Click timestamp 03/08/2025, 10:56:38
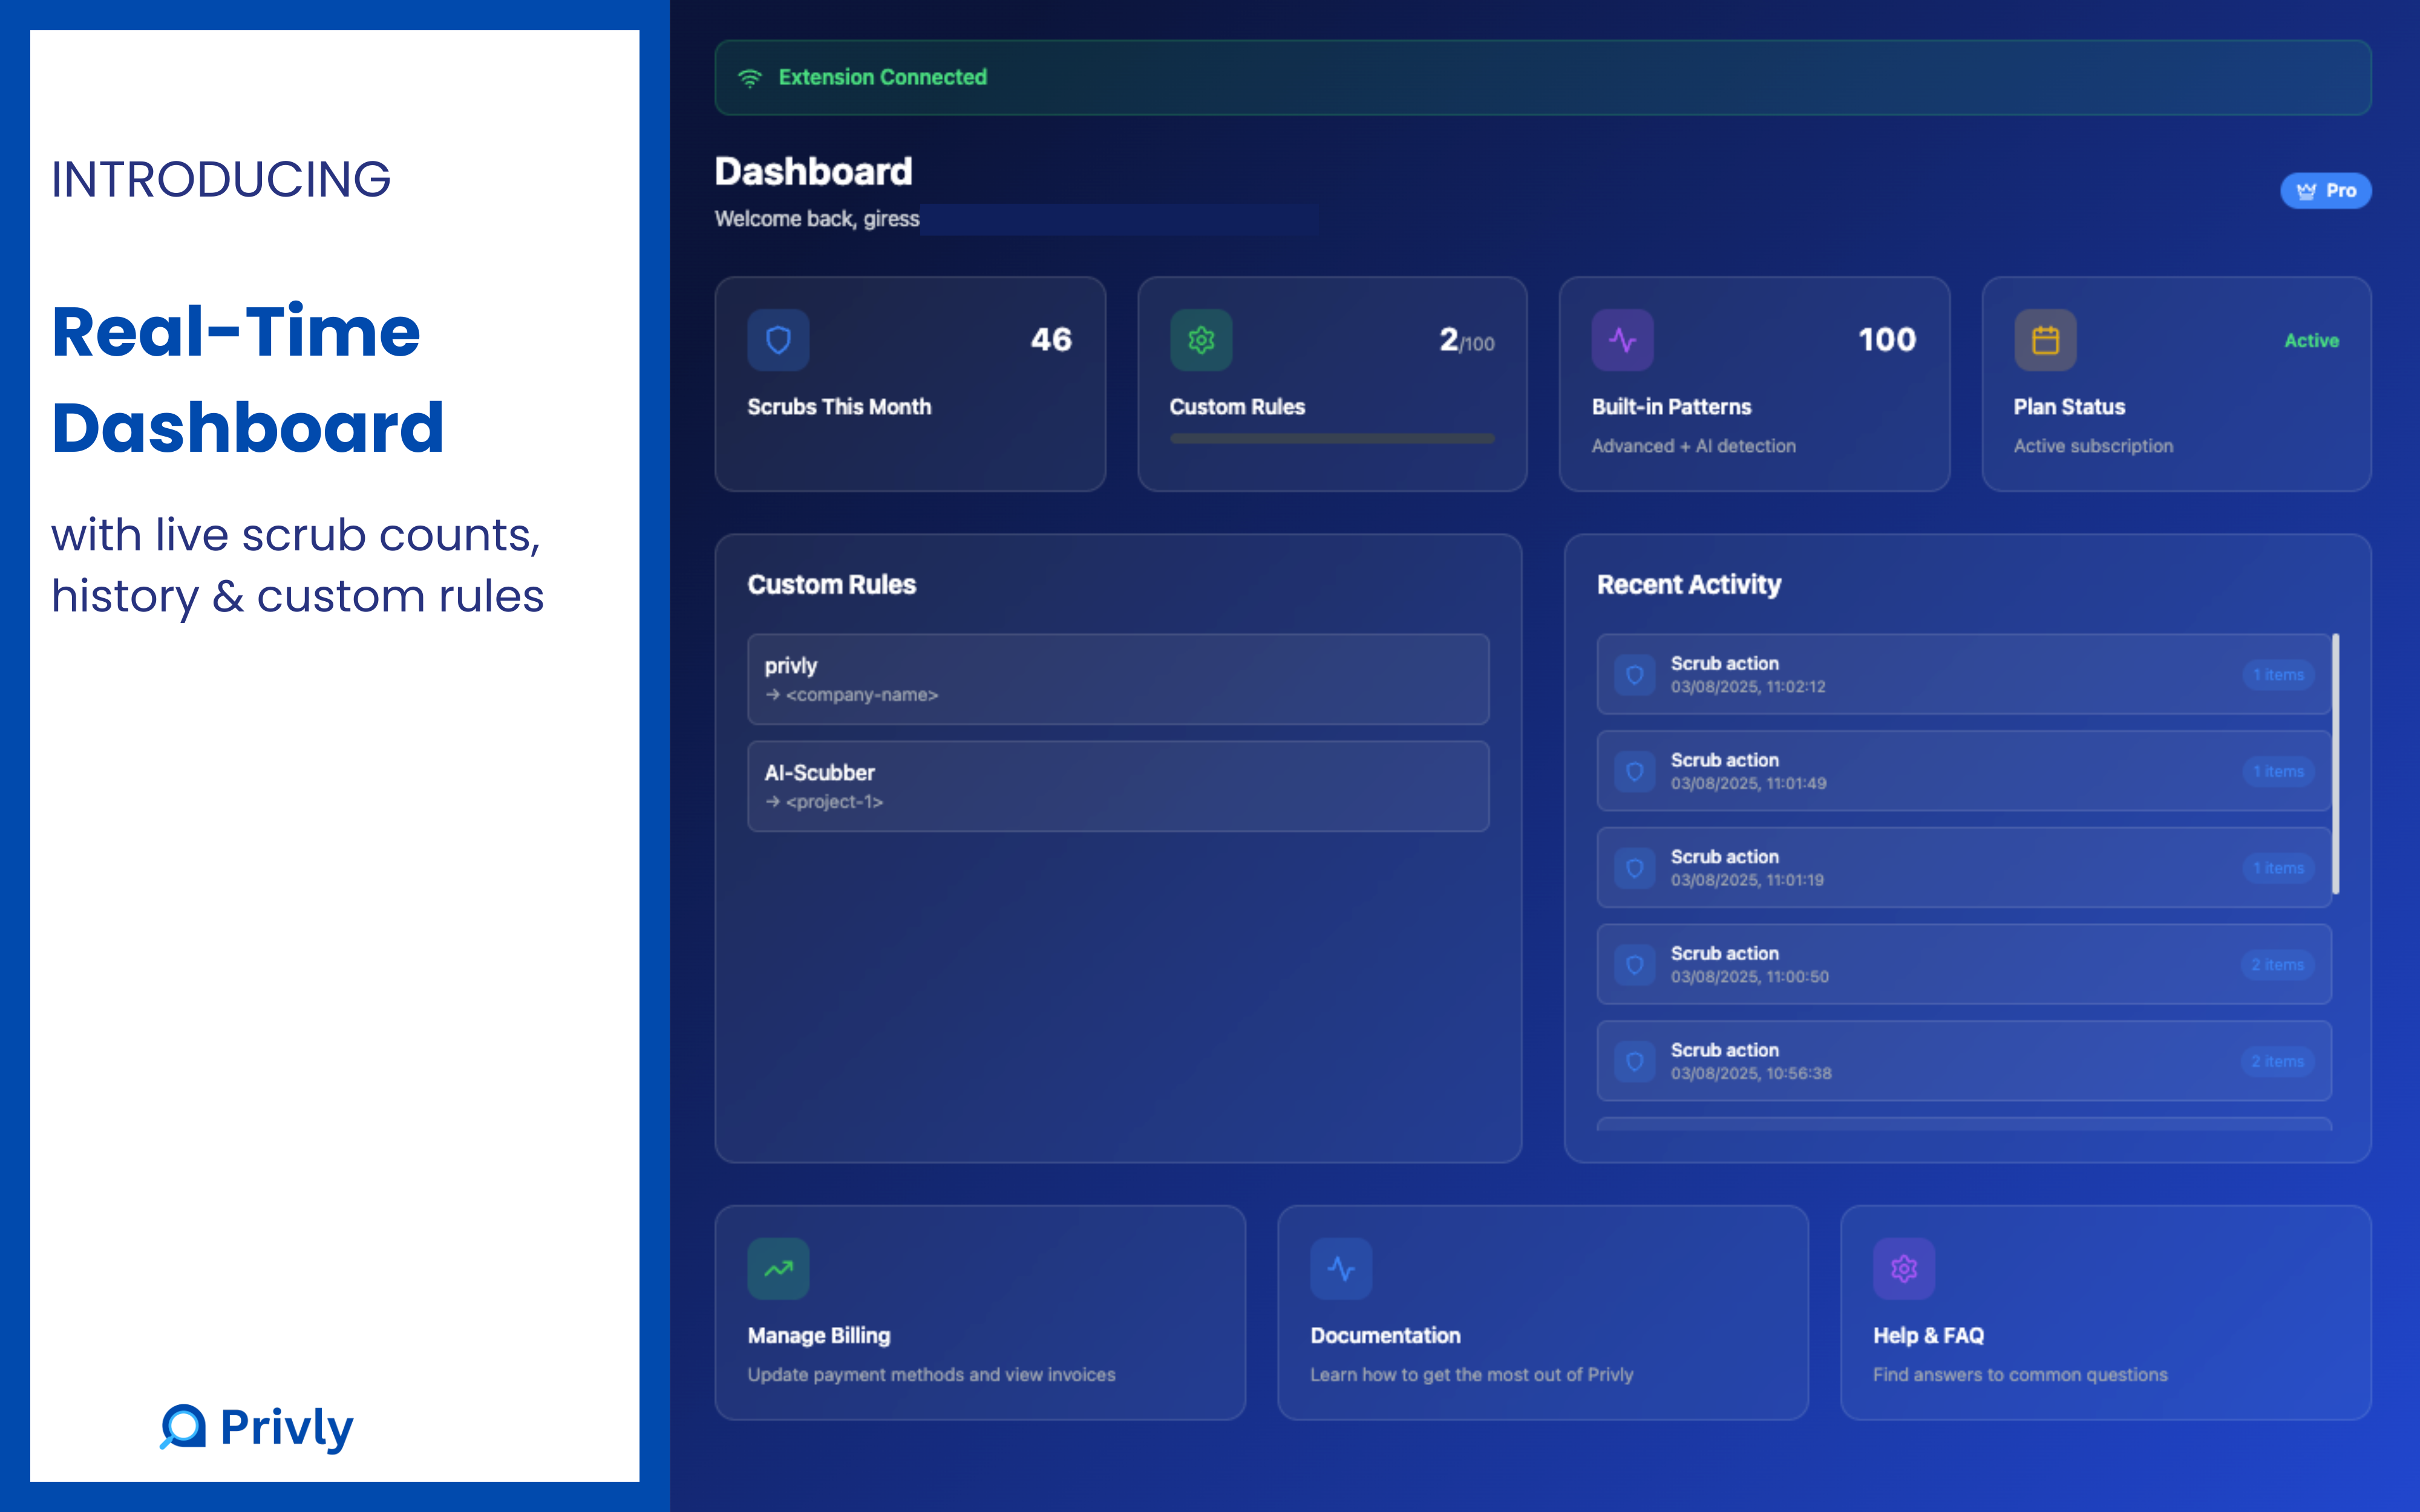2420x1512 pixels. pos(1751,1073)
